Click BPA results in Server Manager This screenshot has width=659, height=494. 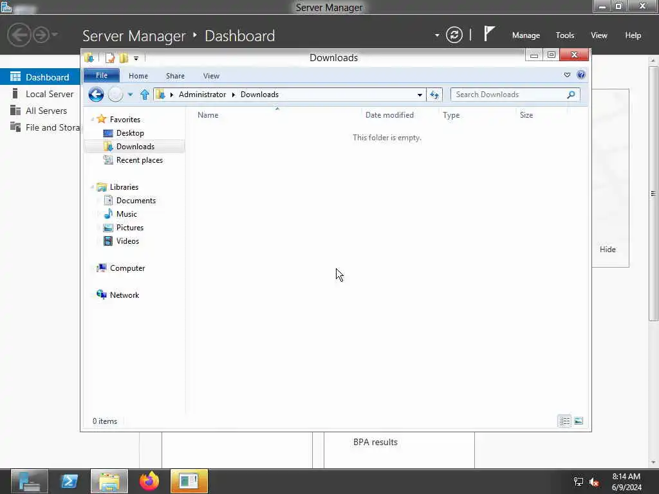[x=375, y=442]
